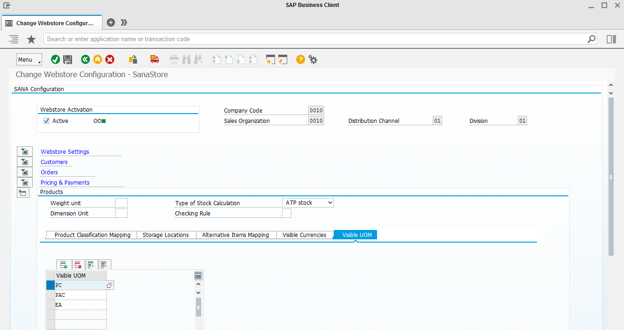Open the table settings grid icon
The image size is (624, 330).
coord(198,275)
